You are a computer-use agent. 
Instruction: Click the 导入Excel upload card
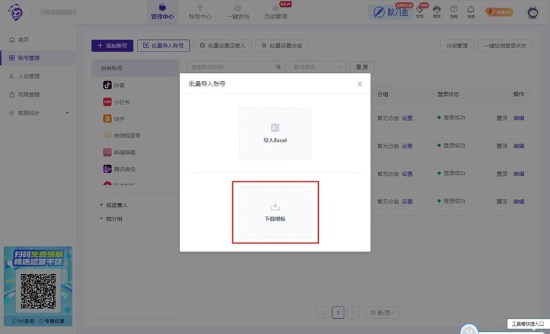click(275, 133)
